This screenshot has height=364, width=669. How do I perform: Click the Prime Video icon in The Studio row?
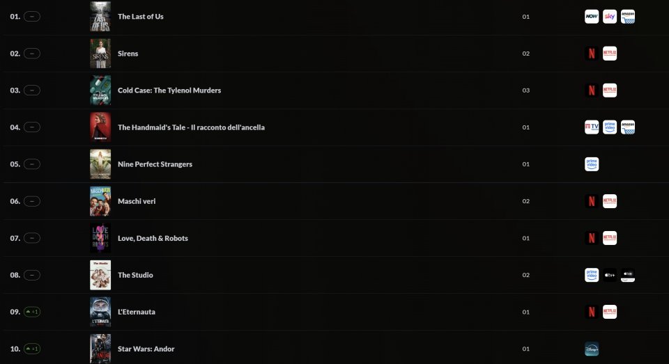[592, 275]
